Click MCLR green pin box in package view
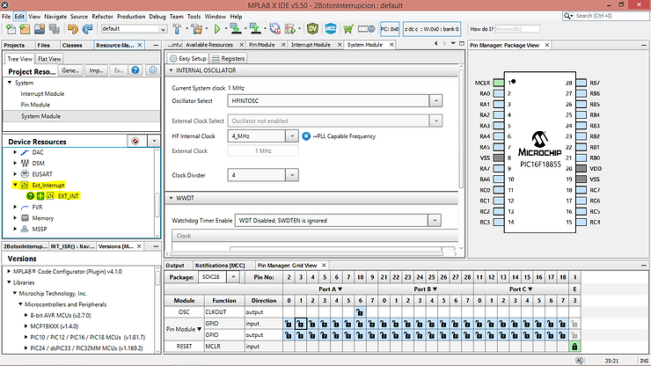Image resolution: width=651 pixels, height=366 pixels. pyautogui.click(x=498, y=83)
